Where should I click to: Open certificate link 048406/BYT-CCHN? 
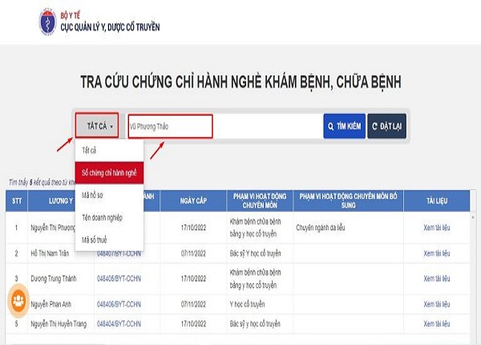pos(119,304)
